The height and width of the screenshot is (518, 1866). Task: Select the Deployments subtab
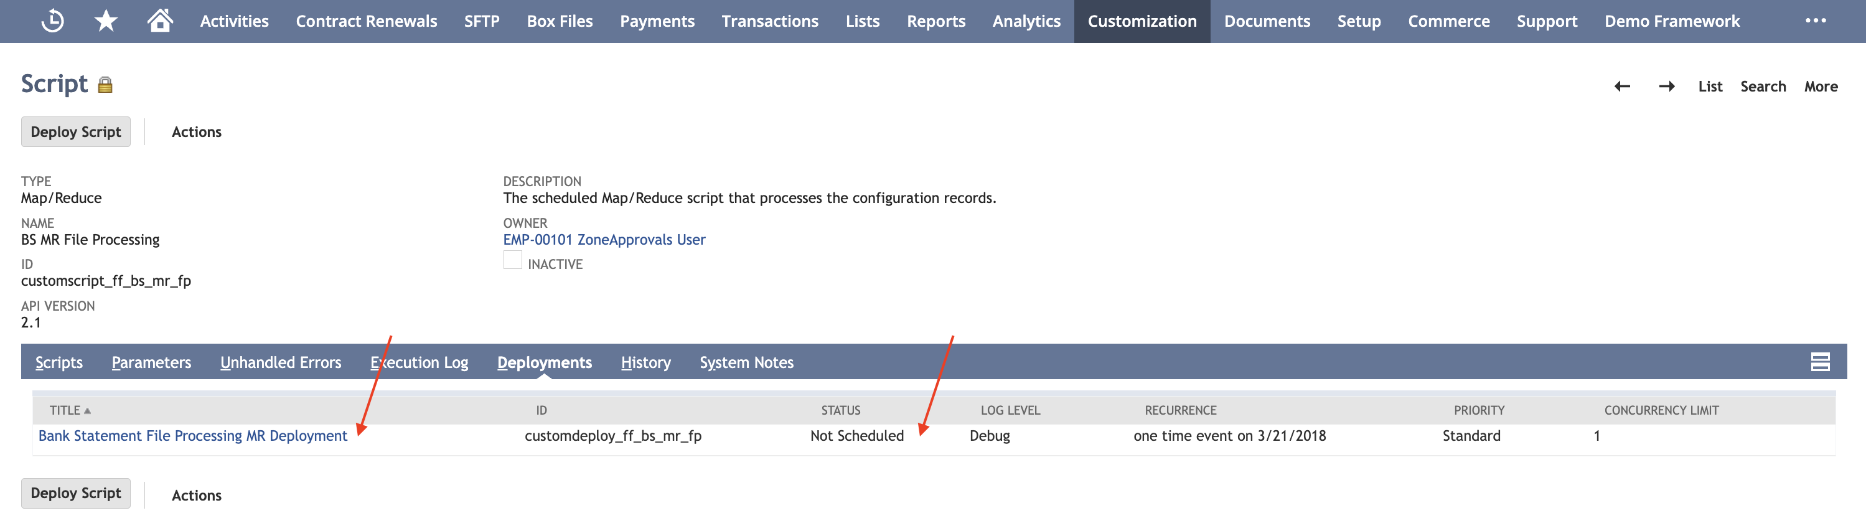[x=544, y=362]
